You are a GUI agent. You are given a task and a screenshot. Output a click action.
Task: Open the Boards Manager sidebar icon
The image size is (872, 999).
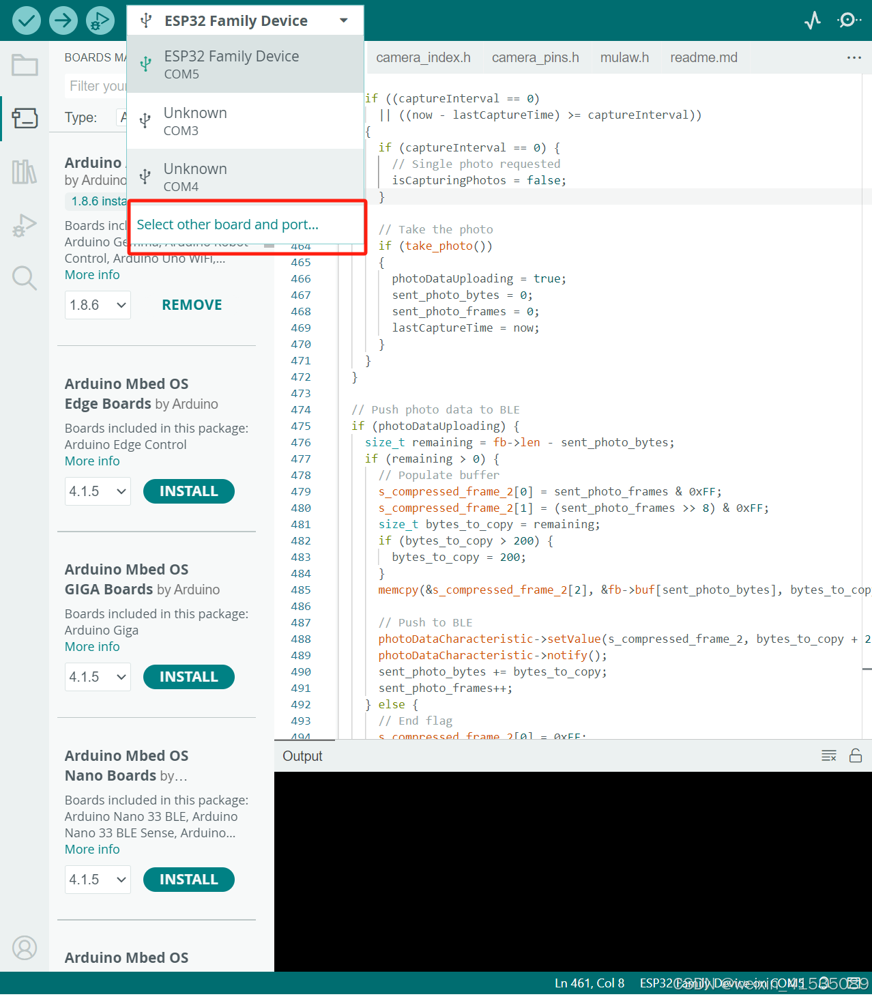[x=25, y=118]
